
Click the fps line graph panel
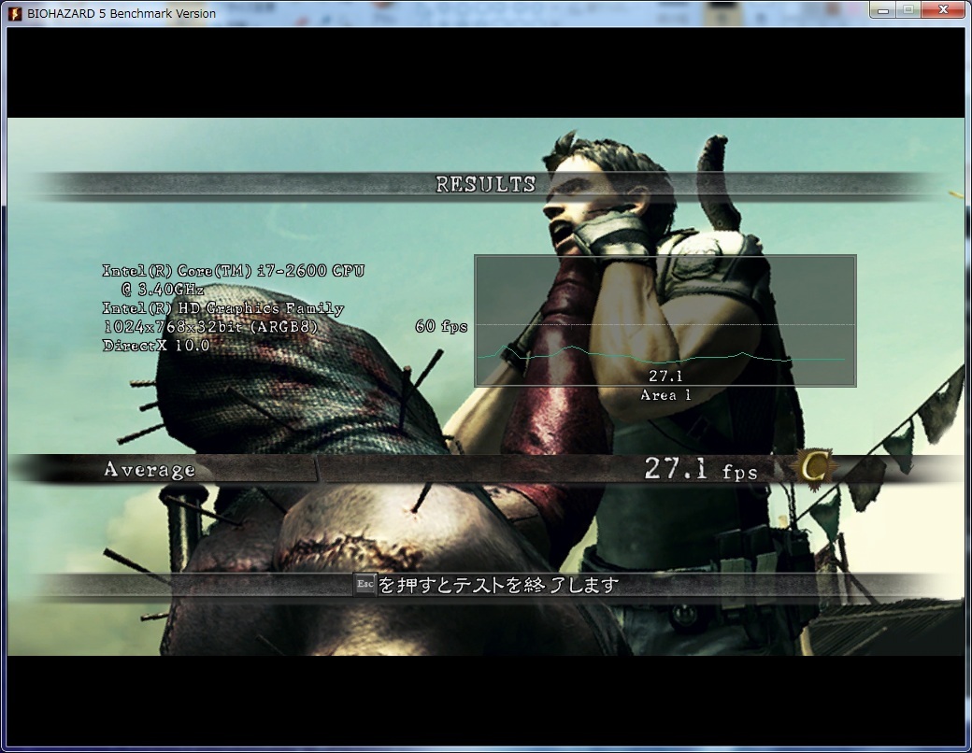665,321
